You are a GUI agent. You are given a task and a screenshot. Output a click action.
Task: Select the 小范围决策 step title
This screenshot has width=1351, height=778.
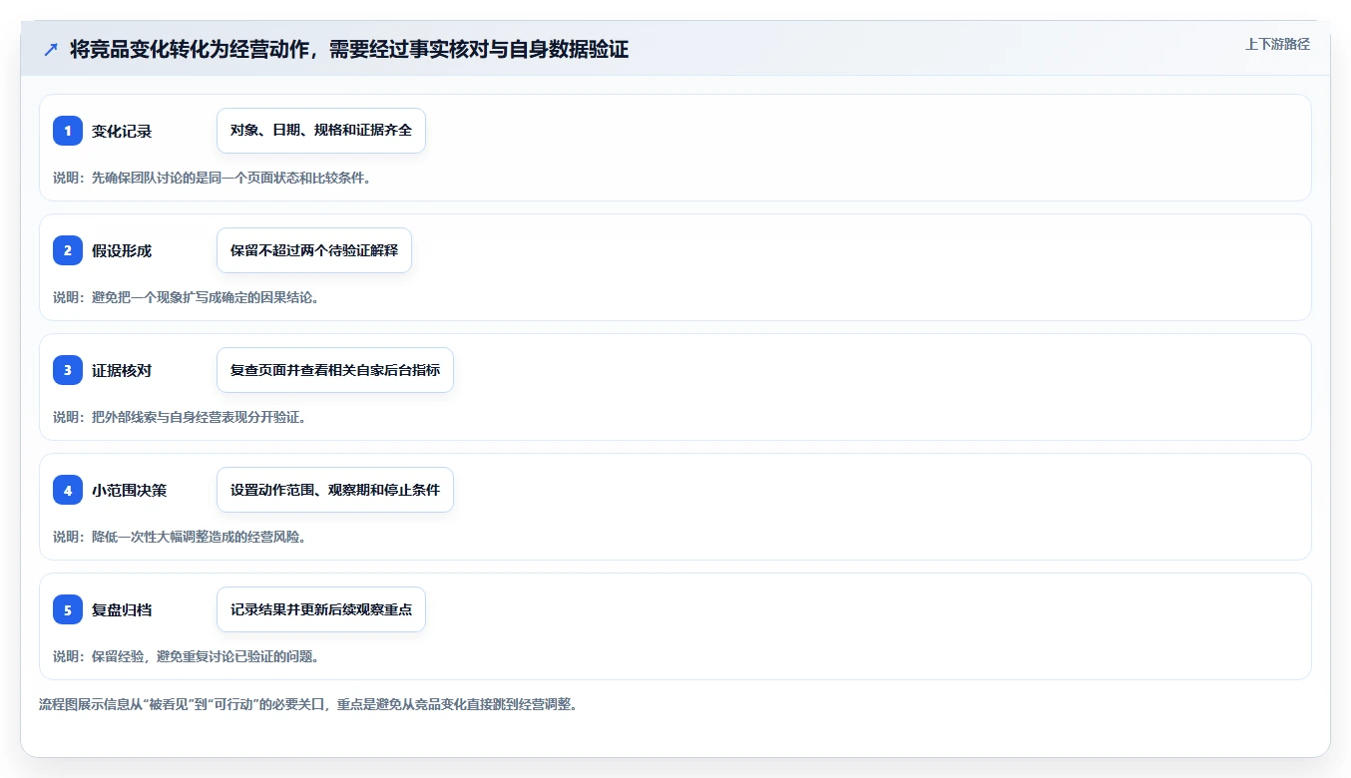coord(129,490)
